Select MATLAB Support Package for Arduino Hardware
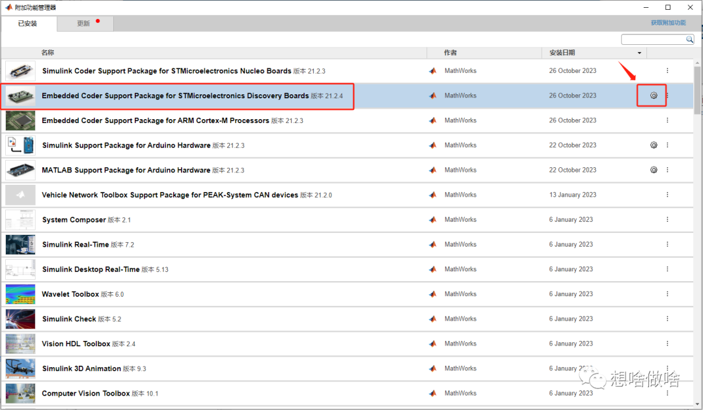This screenshot has height=410, width=703. pyautogui.click(x=143, y=170)
